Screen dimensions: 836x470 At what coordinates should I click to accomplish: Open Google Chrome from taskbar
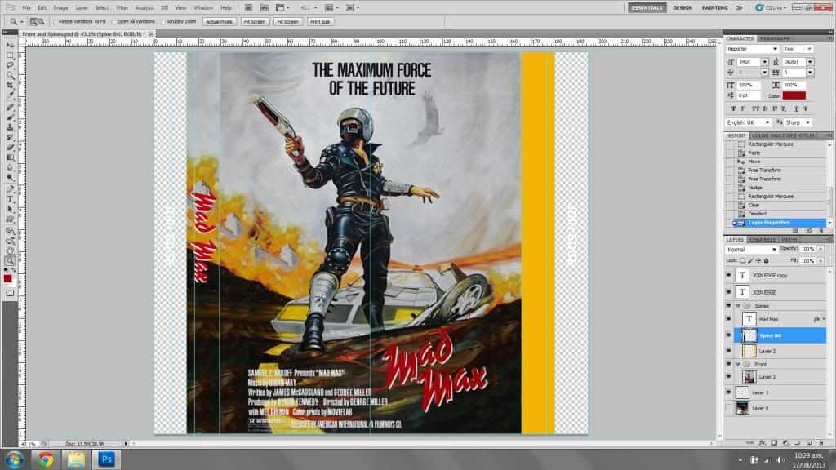(46, 459)
